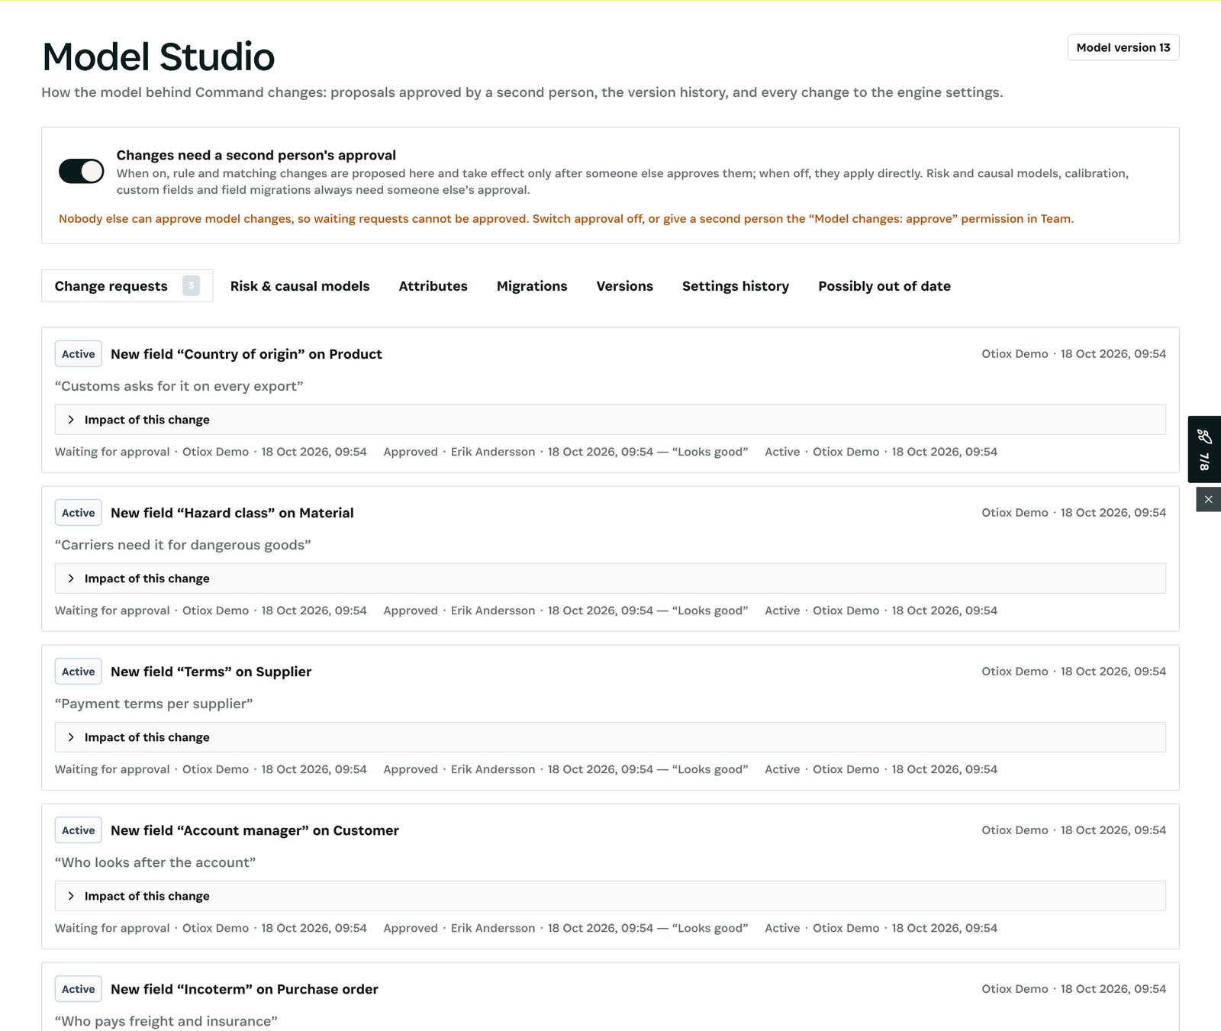Expand Impact of this change for Hazard class
Screen dimensions: 1221x1031
610,578
